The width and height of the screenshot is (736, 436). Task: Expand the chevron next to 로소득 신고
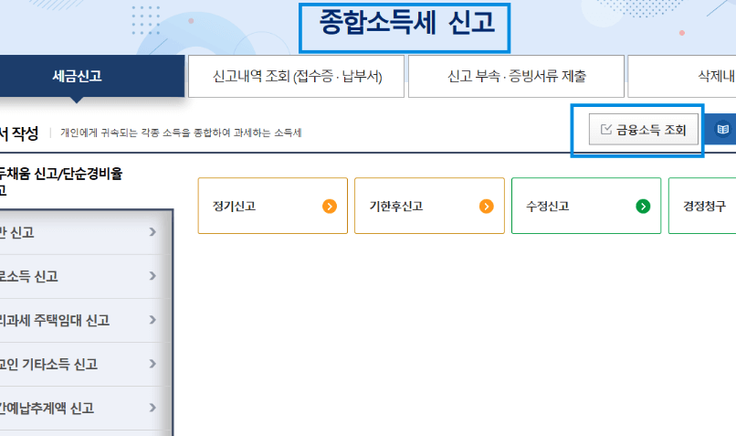[152, 276]
